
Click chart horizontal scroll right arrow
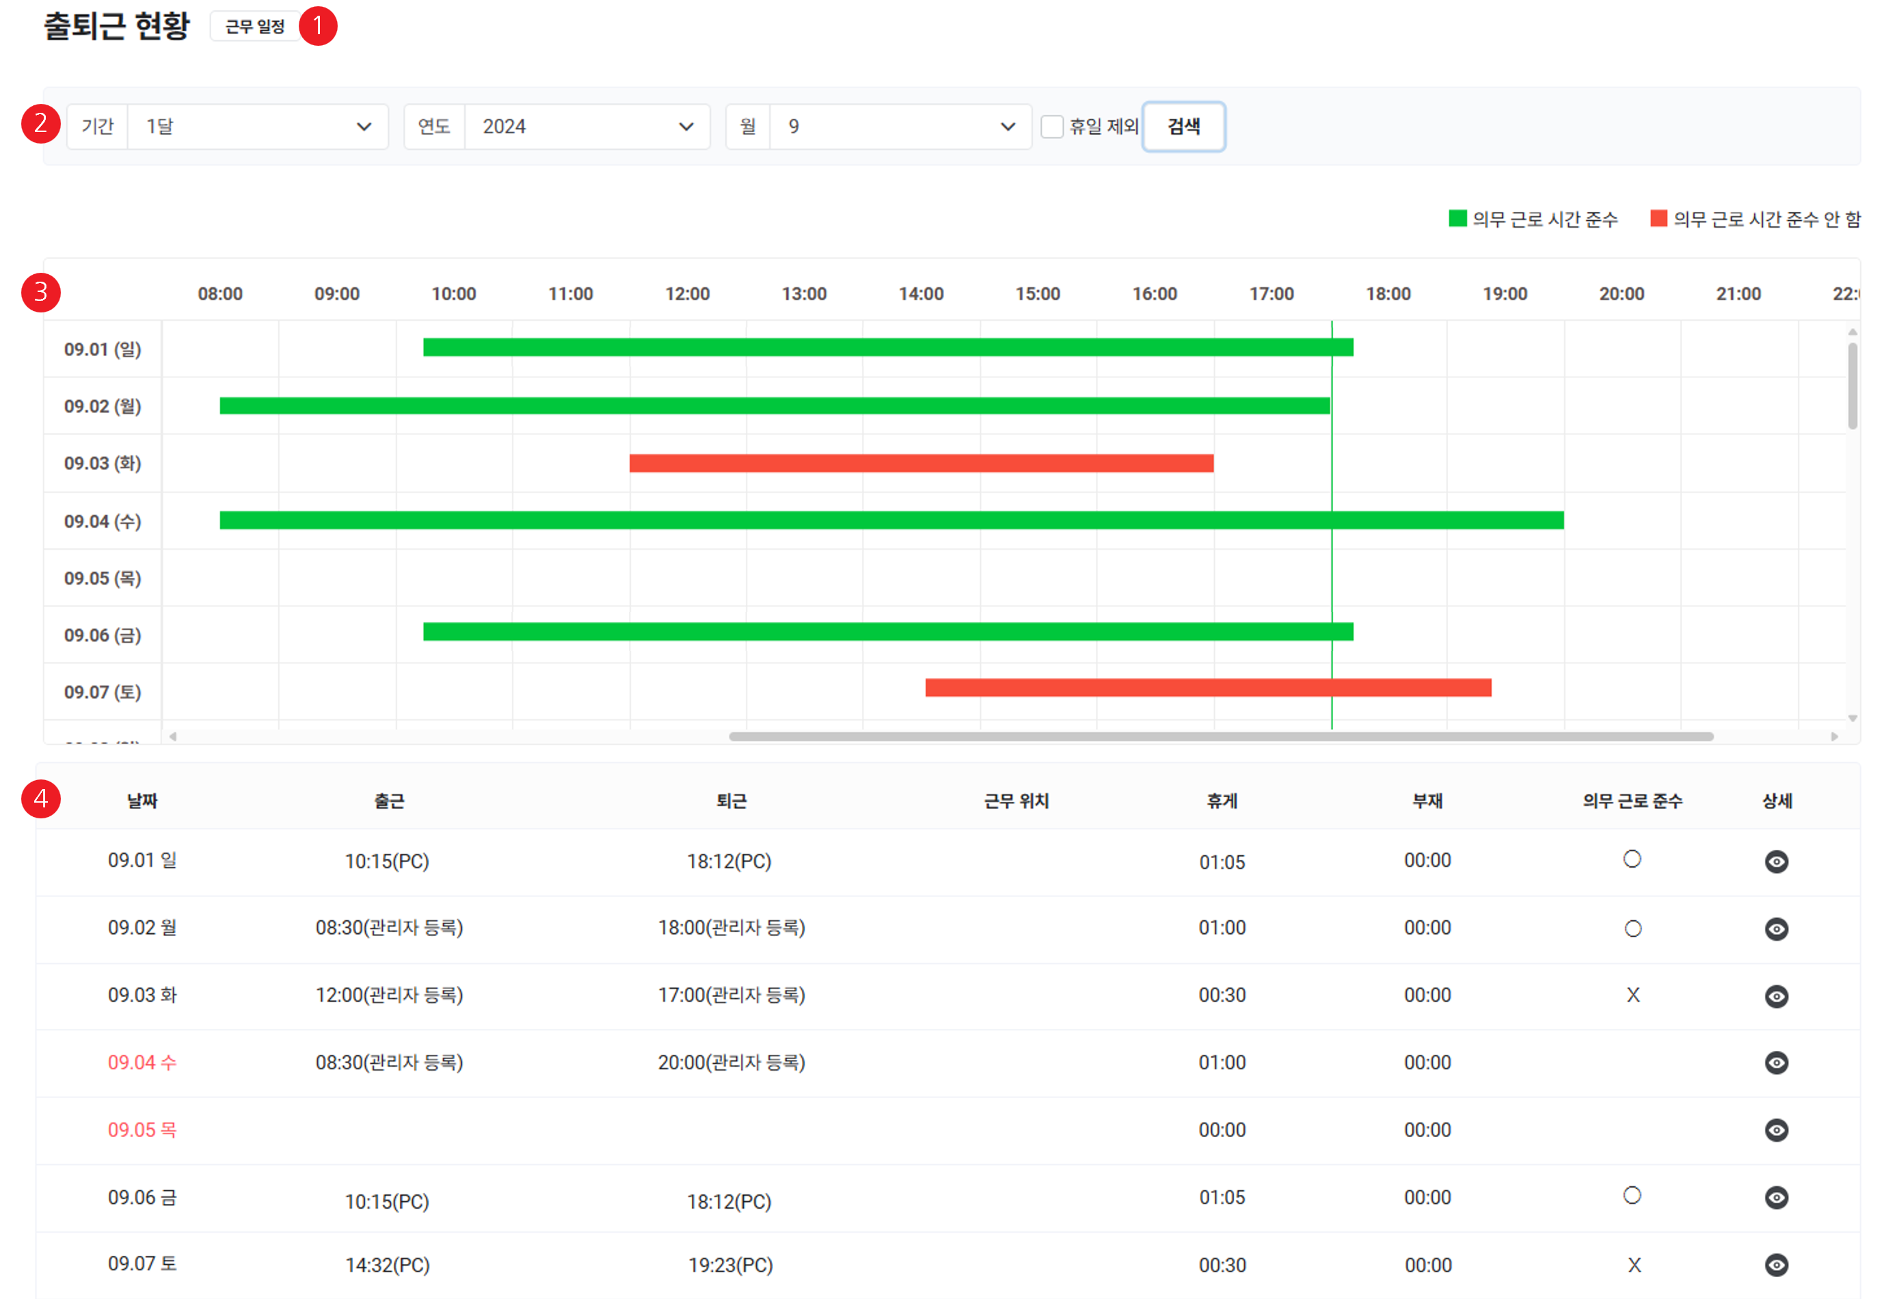point(1834,736)
